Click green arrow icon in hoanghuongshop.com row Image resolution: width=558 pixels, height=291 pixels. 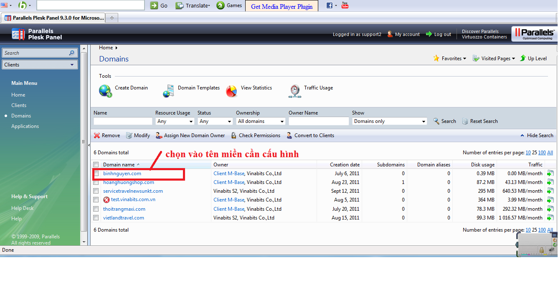pos(550,182)
